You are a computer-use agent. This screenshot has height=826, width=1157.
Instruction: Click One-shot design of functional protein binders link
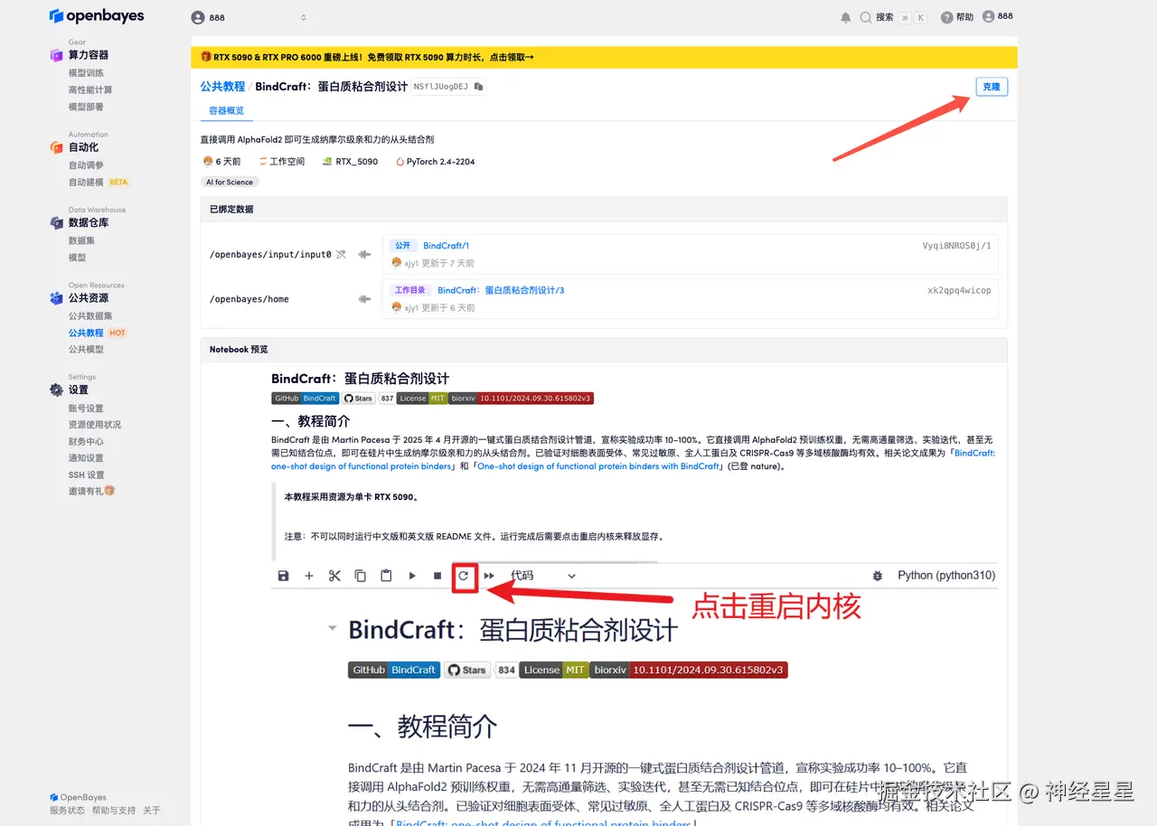tap(598, 466)
